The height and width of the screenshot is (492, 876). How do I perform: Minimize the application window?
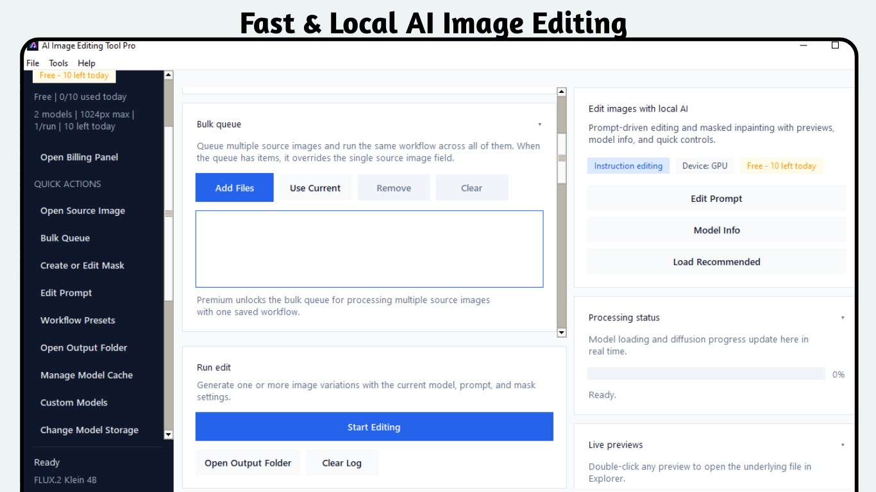(x=805, y=45)
